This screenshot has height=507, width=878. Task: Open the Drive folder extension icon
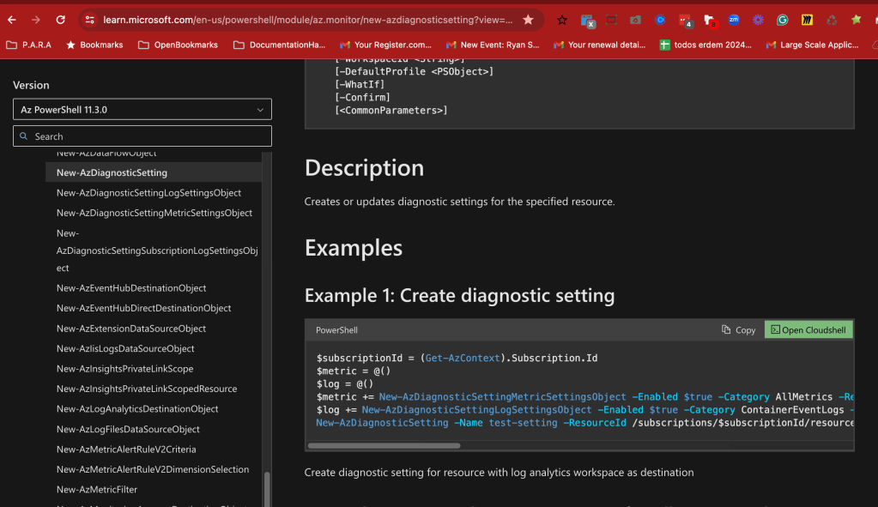coord(636,20)
